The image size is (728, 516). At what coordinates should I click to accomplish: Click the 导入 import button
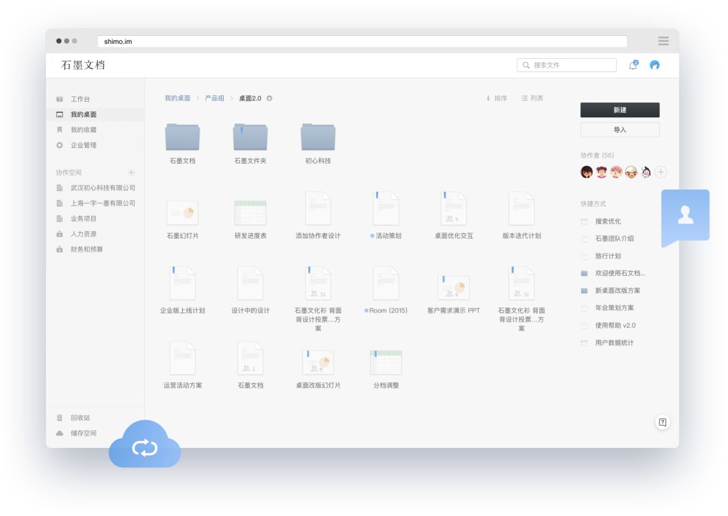coord(620,130)
